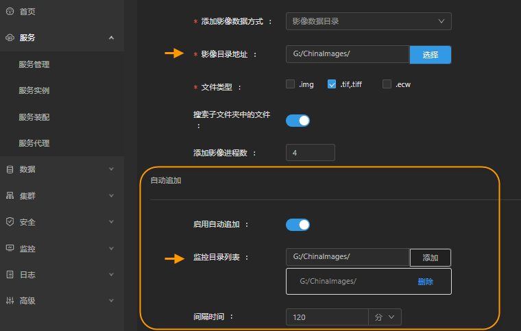The image size is (521, 331).
Task: Open 服务管理 in the sidebar
Action: (34, 64)
